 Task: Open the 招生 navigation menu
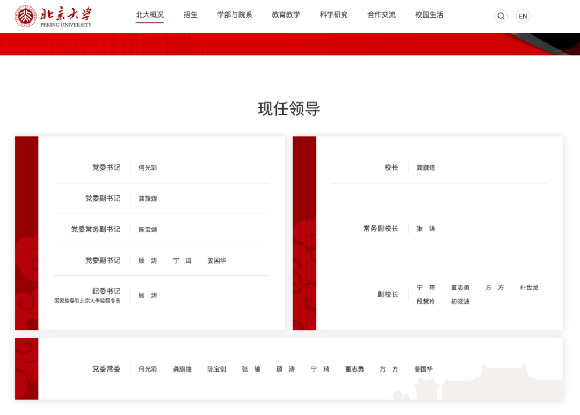point(190,14)
